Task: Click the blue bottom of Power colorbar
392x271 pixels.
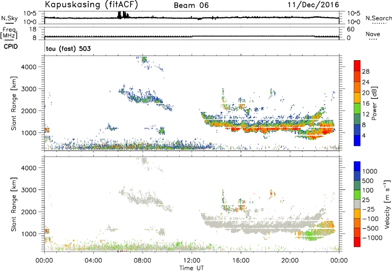Action: (357, 140)
